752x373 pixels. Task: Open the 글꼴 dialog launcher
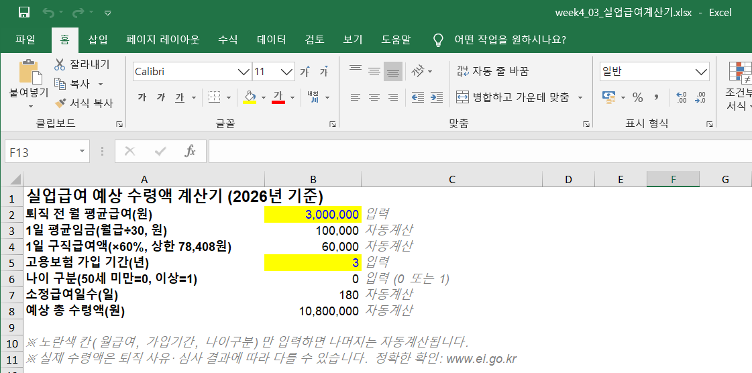pos(332,124)
